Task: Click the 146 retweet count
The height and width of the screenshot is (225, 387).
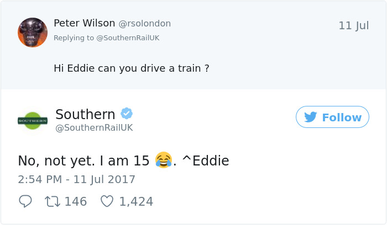Action: (x=76, y=202)
